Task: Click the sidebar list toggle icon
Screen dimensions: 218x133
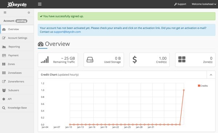Action: point(5,12)
